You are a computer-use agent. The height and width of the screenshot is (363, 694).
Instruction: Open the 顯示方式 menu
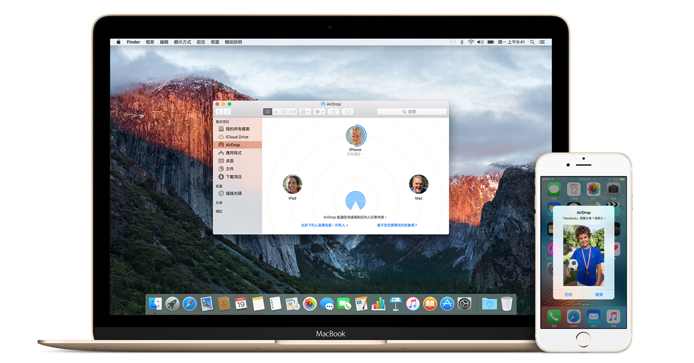point(183,42)
